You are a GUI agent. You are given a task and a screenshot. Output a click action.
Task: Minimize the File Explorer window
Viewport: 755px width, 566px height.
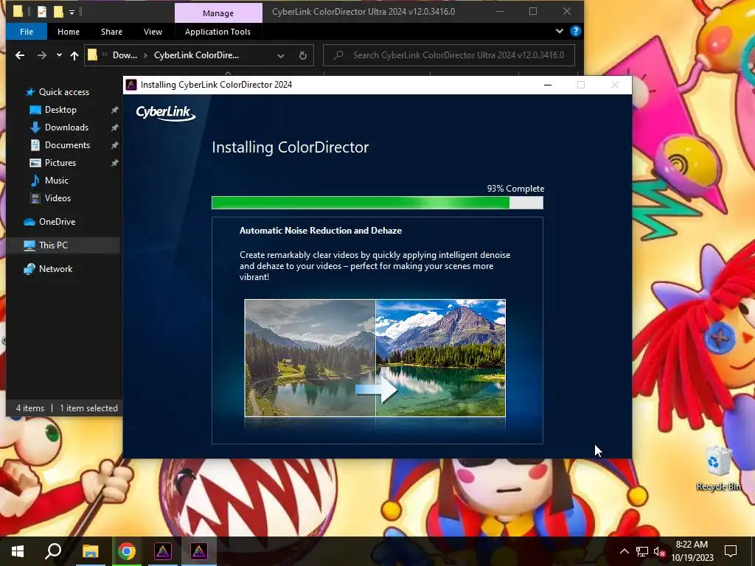500,11
